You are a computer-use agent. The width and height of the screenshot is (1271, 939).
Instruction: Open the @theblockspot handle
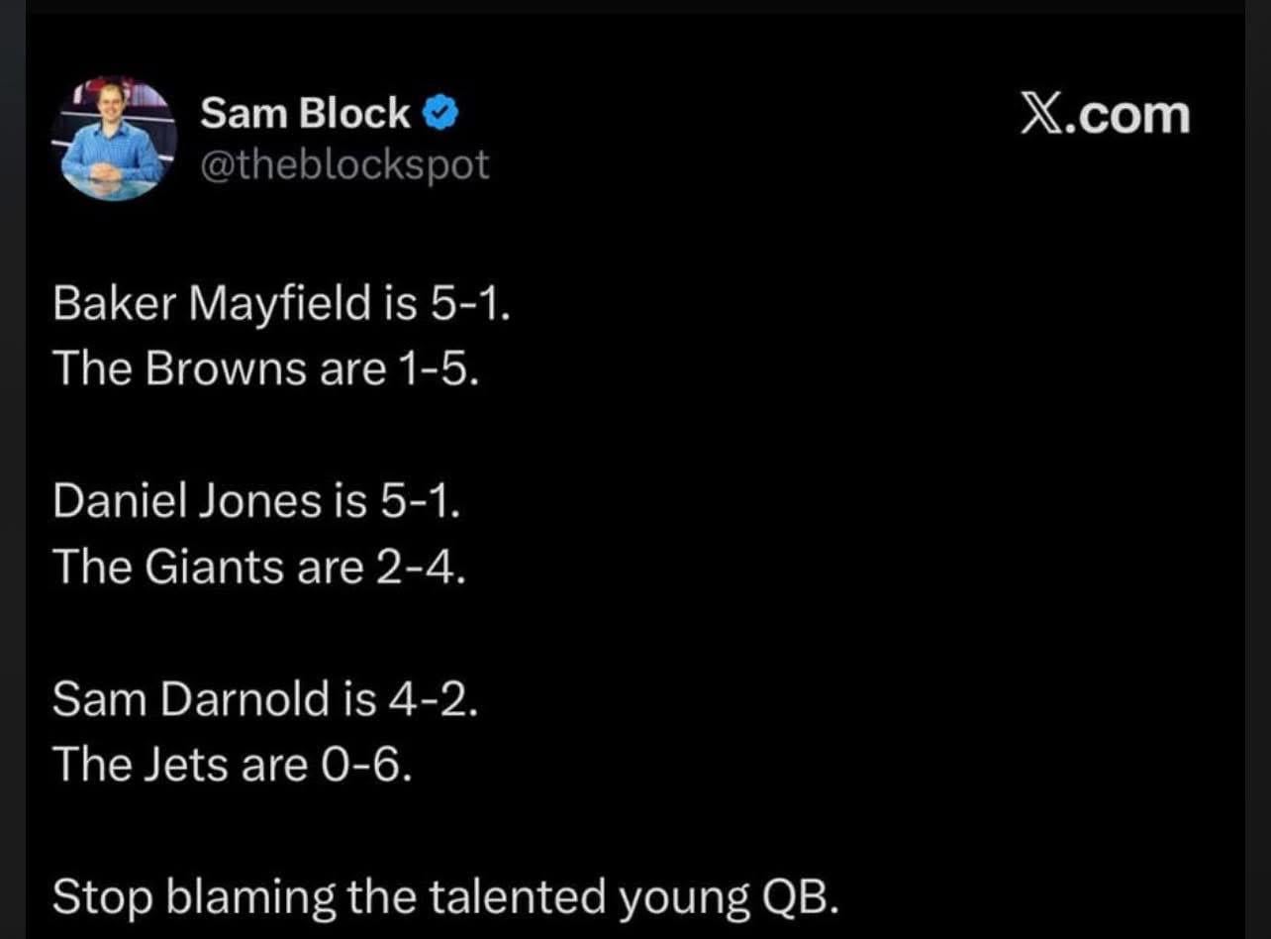[x=344, y=165]
